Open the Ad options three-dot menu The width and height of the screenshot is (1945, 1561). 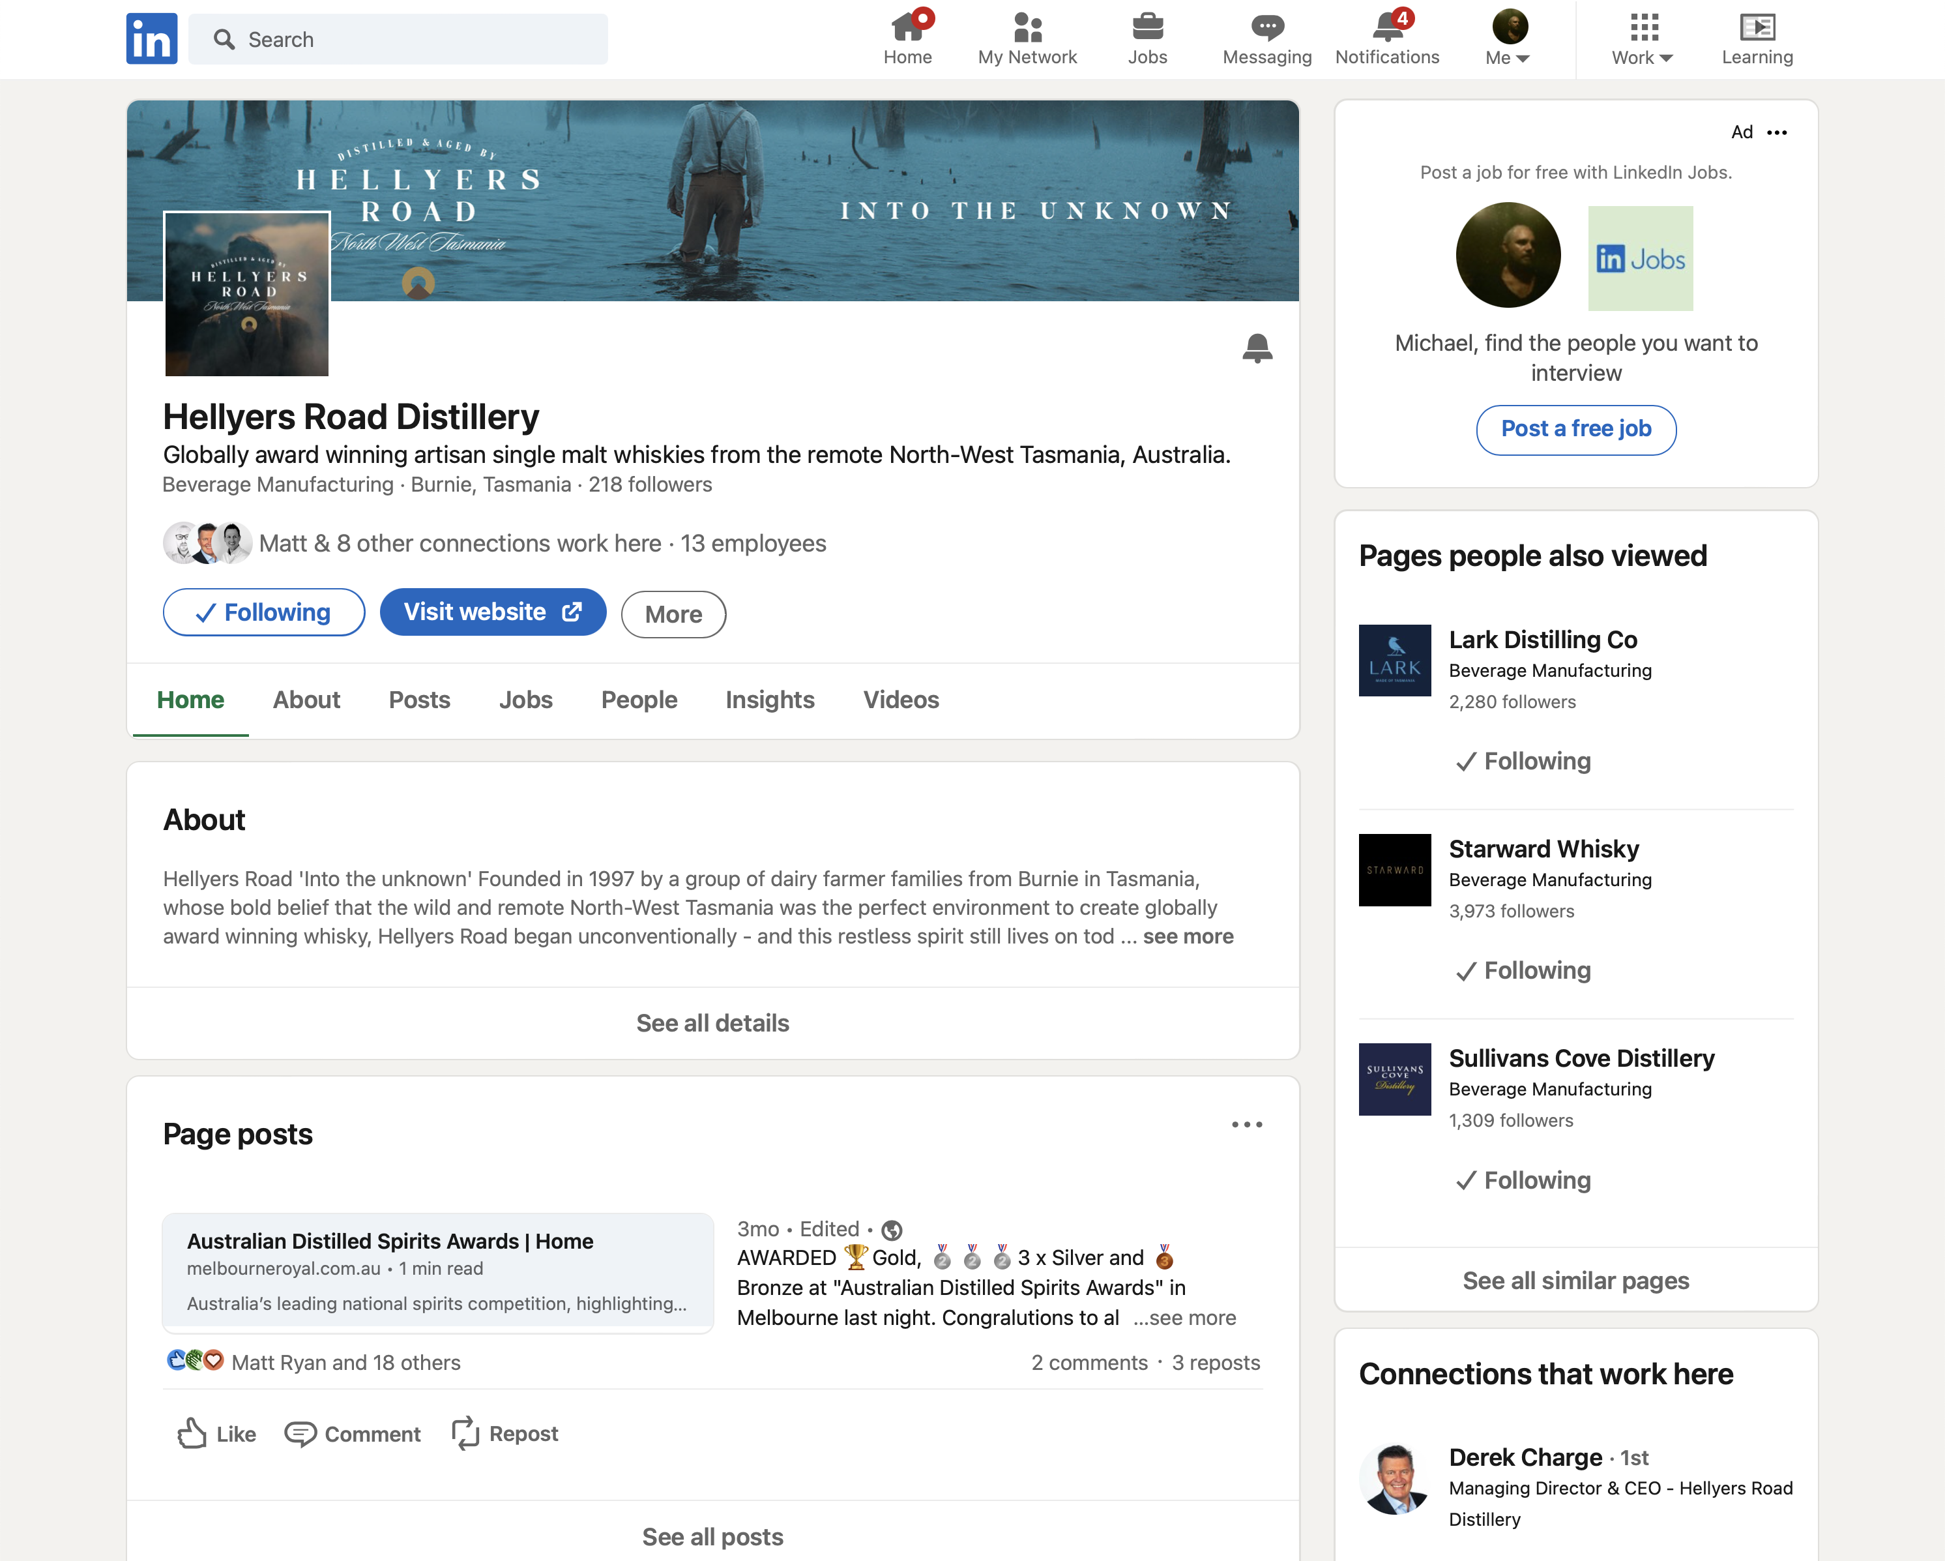[1777, 132]
